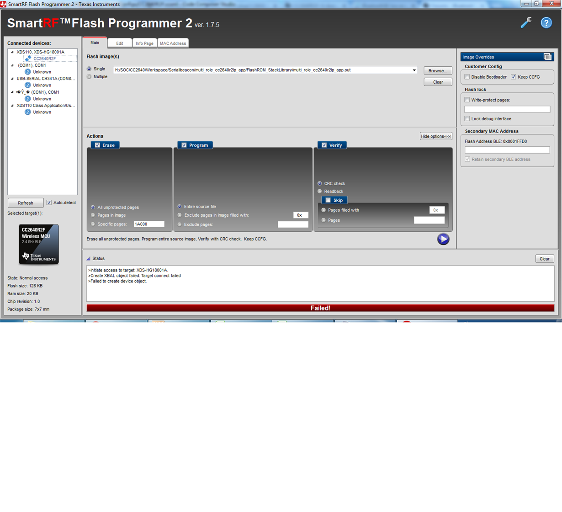Screen dimensions: 562x512
Task: Click Unknown device icon under XDS110 Class Application
Action: tap(28, 112)
